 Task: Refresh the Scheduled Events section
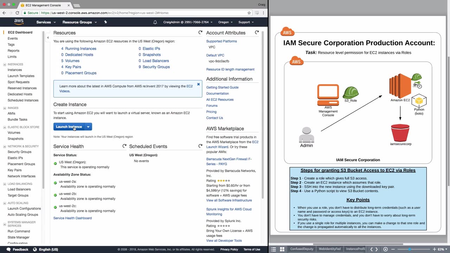click(200, 146)
